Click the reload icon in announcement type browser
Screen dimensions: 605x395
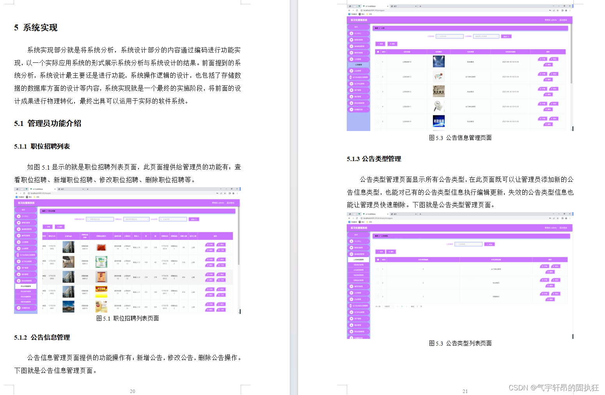tap(357, 218)
